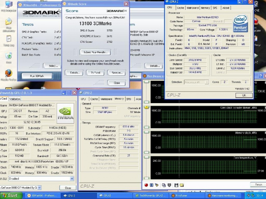266x199 pixels.
Task: Click the double chevron icon in monitor toolbar
Action: coord(169,185)
